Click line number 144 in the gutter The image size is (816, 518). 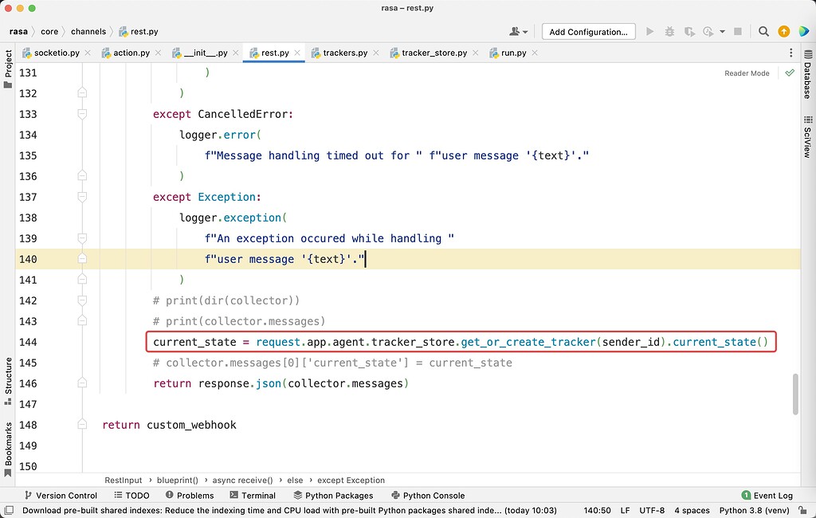point(28,342)
